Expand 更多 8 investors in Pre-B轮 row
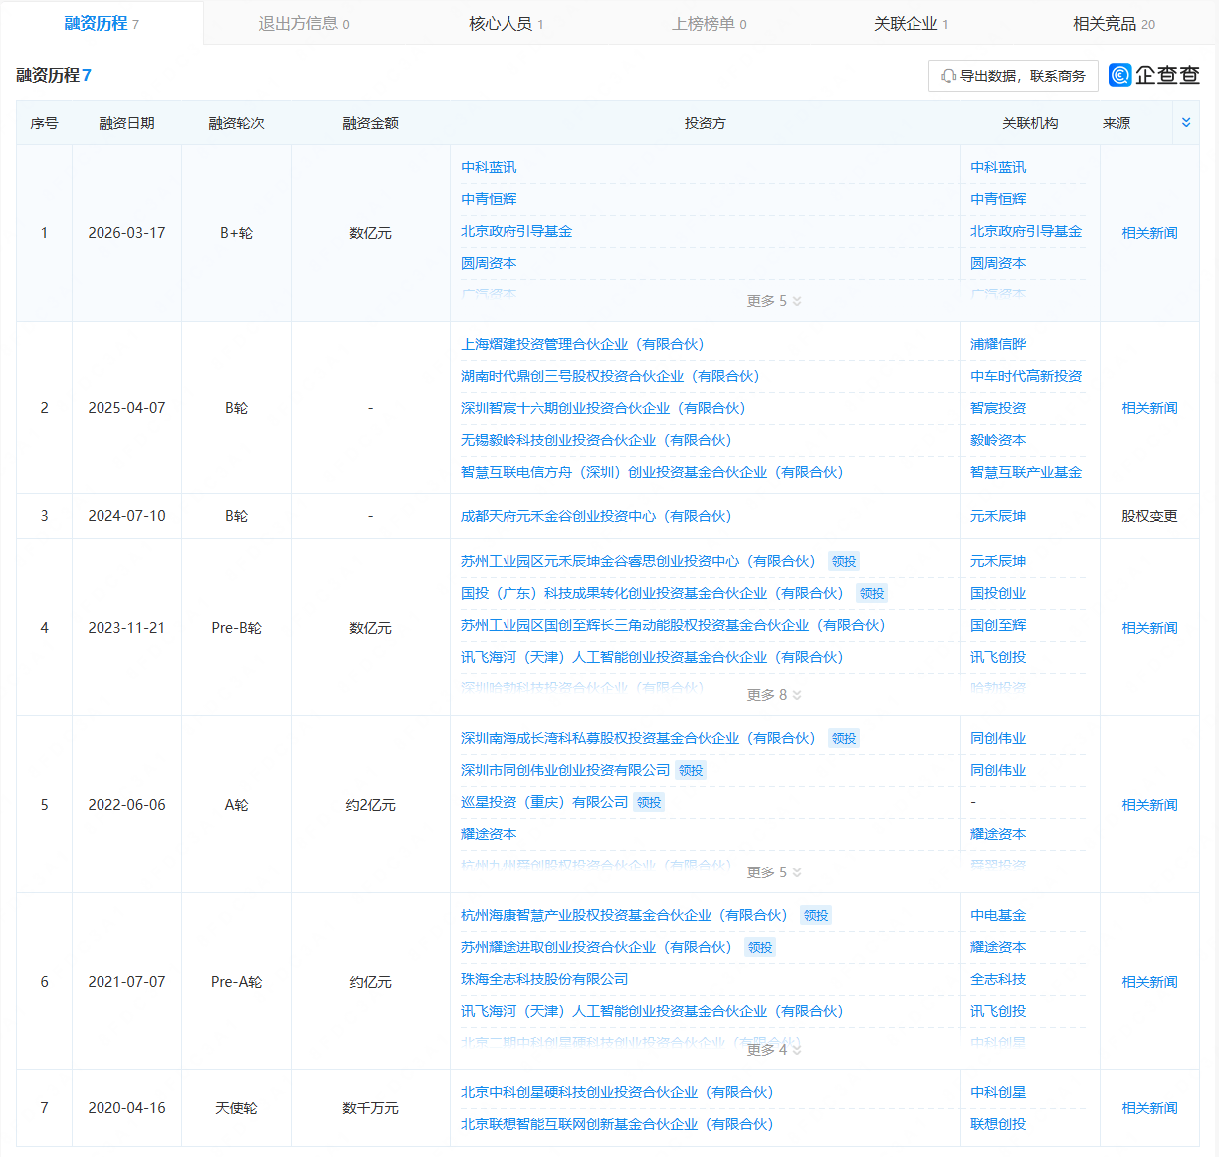Image resolution: width=1219 pixels, height=1157 pixels. coord(773,695)
